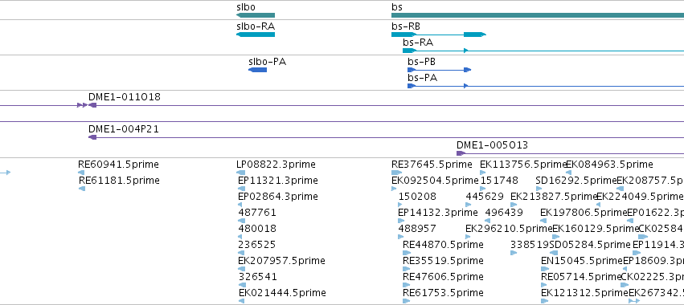Image resolution: width=684 pixels, height=305 pixels.
Task: Select the slbo-PA protein glyph
Action: coord(257,70)
